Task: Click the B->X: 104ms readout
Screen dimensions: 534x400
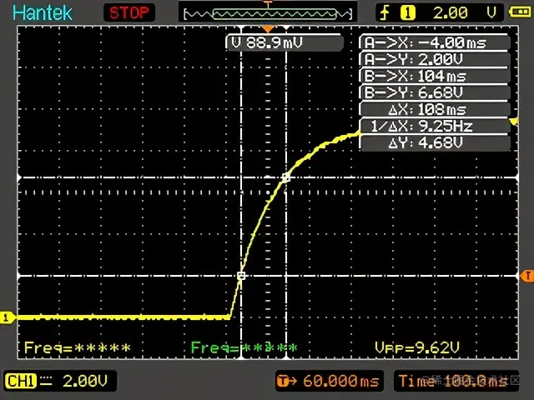Action: point(435,76)
